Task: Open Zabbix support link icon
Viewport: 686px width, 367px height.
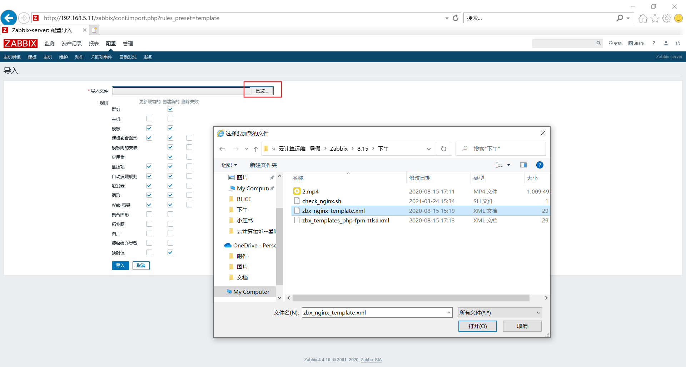Action: pyautogui.click(x=615, y=43)
